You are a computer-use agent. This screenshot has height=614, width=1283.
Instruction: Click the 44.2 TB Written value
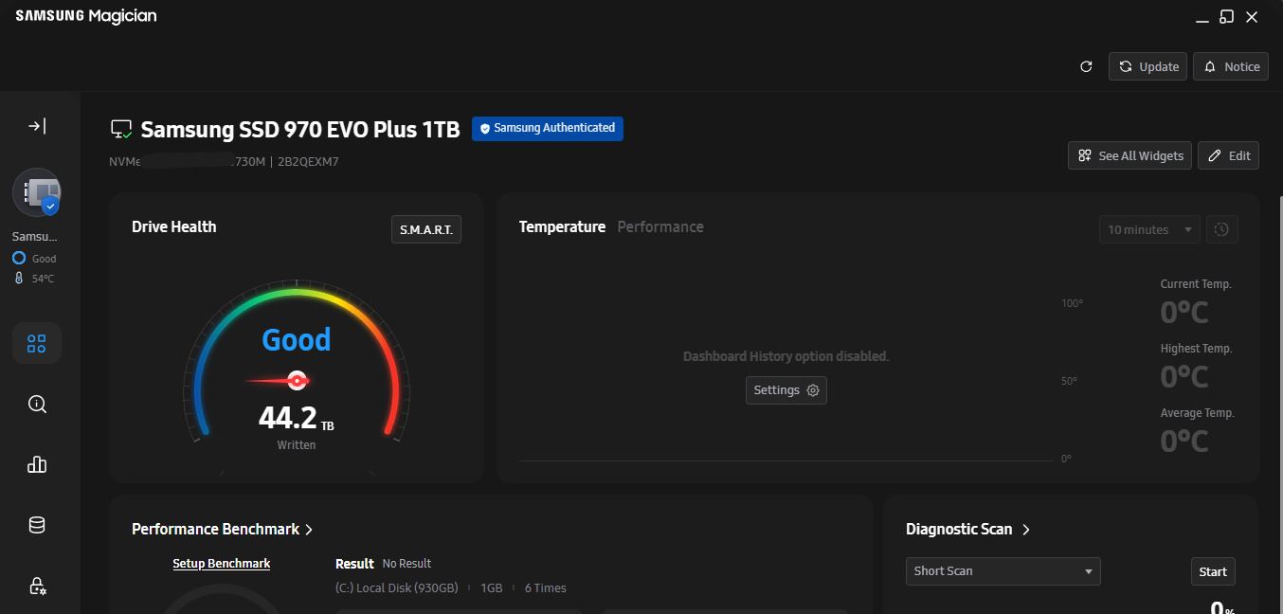[x=296, y=418]
